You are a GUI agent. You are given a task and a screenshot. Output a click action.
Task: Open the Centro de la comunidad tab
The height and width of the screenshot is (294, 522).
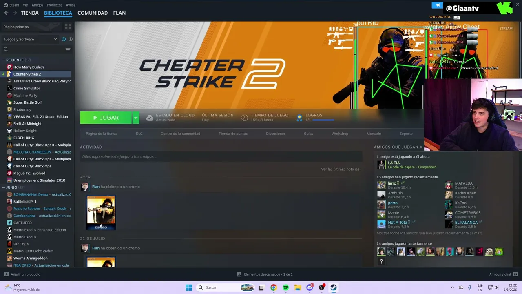(180, 134)
